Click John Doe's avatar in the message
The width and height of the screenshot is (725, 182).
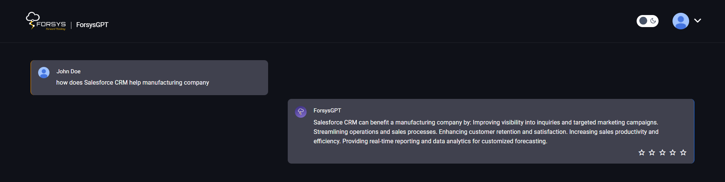point(44,73)
